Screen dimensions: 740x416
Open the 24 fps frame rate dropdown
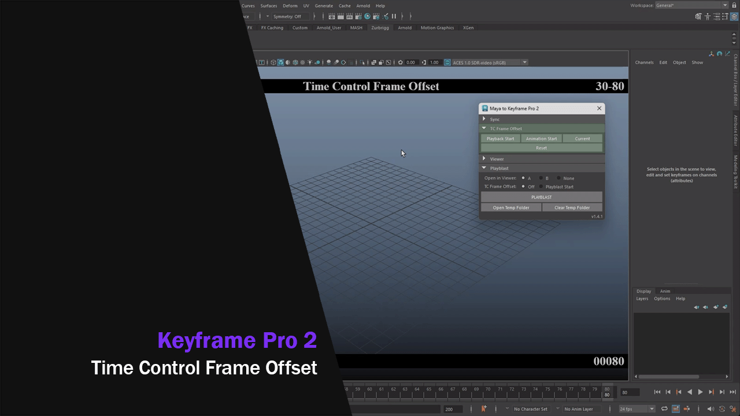(637, 409)
